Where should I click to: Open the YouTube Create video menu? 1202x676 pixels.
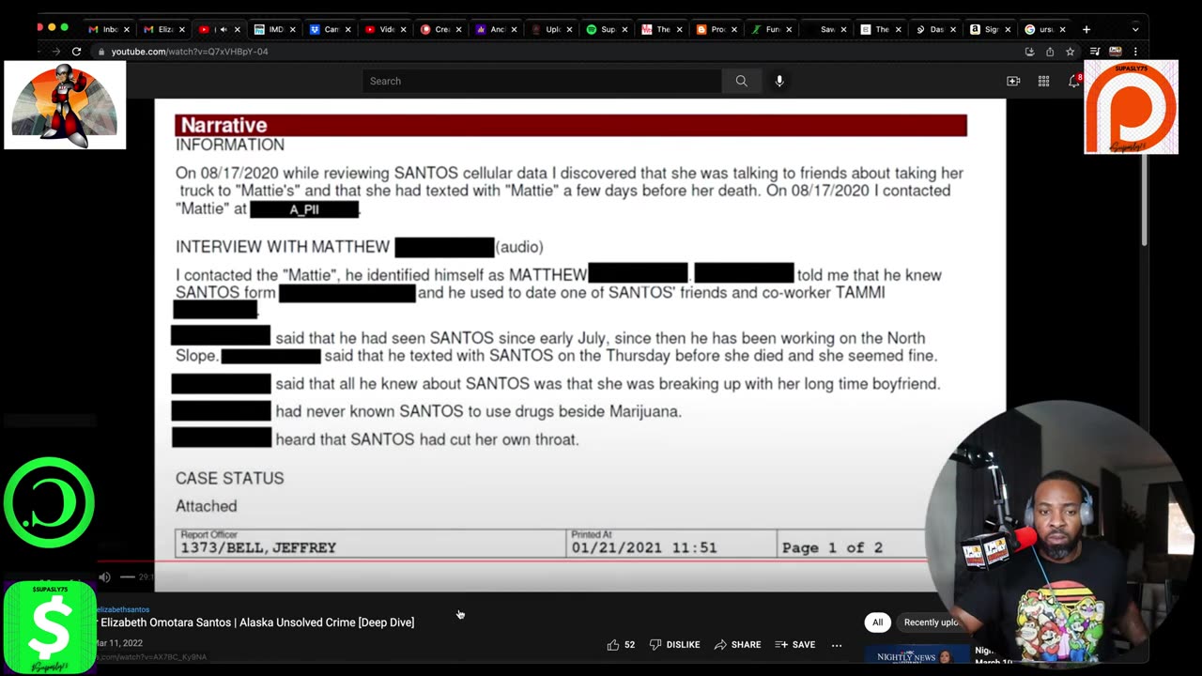(1013, 82)
